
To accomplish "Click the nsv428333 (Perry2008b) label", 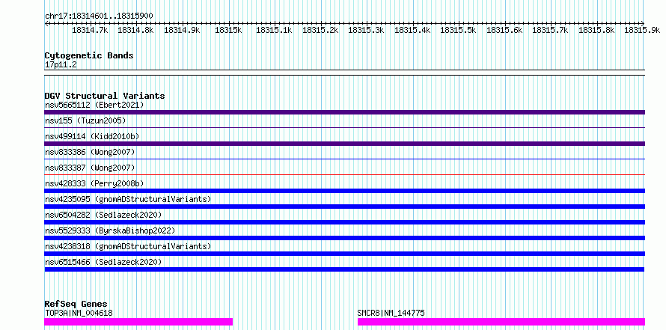I will pyautogui.click(x=94, y=183).
